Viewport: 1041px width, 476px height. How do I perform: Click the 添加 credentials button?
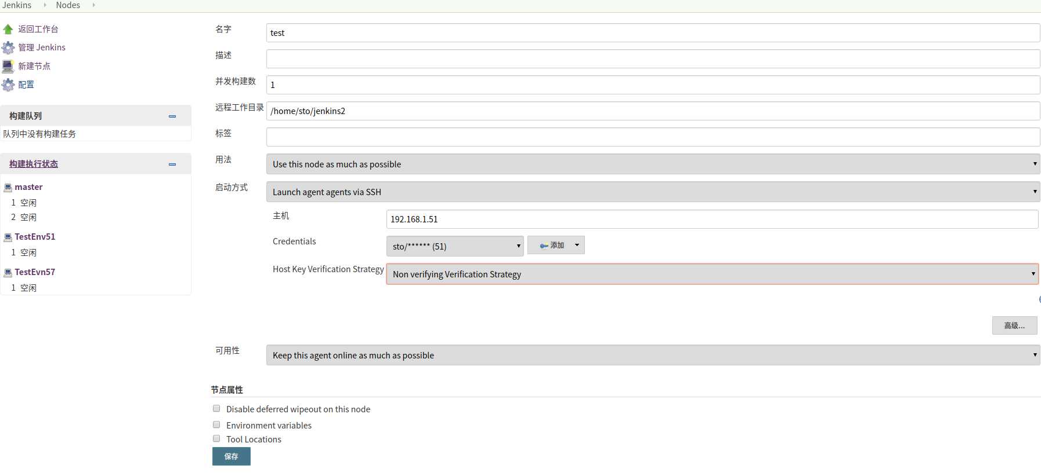coord(556,246)
